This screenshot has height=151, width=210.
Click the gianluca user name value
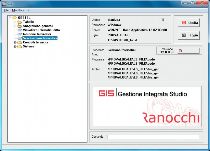pos(114,20)
